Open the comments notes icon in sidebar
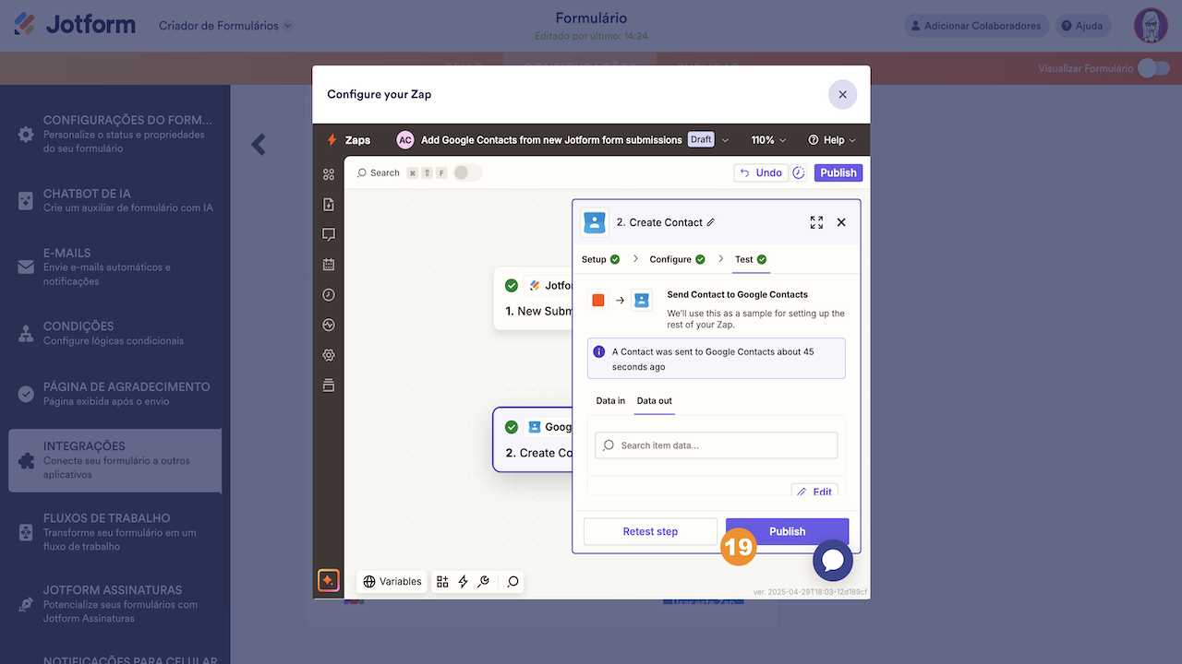Screen dimensions: 1182x664 point(328,234)
